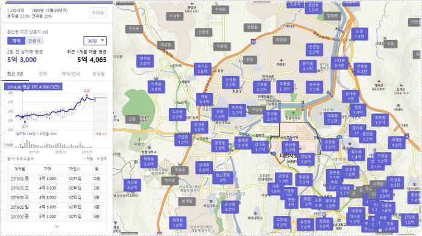This screenshot has height=236, width=422.
Task: Open the 어은동 3.2억 map marker
Action: click(237, 110)
